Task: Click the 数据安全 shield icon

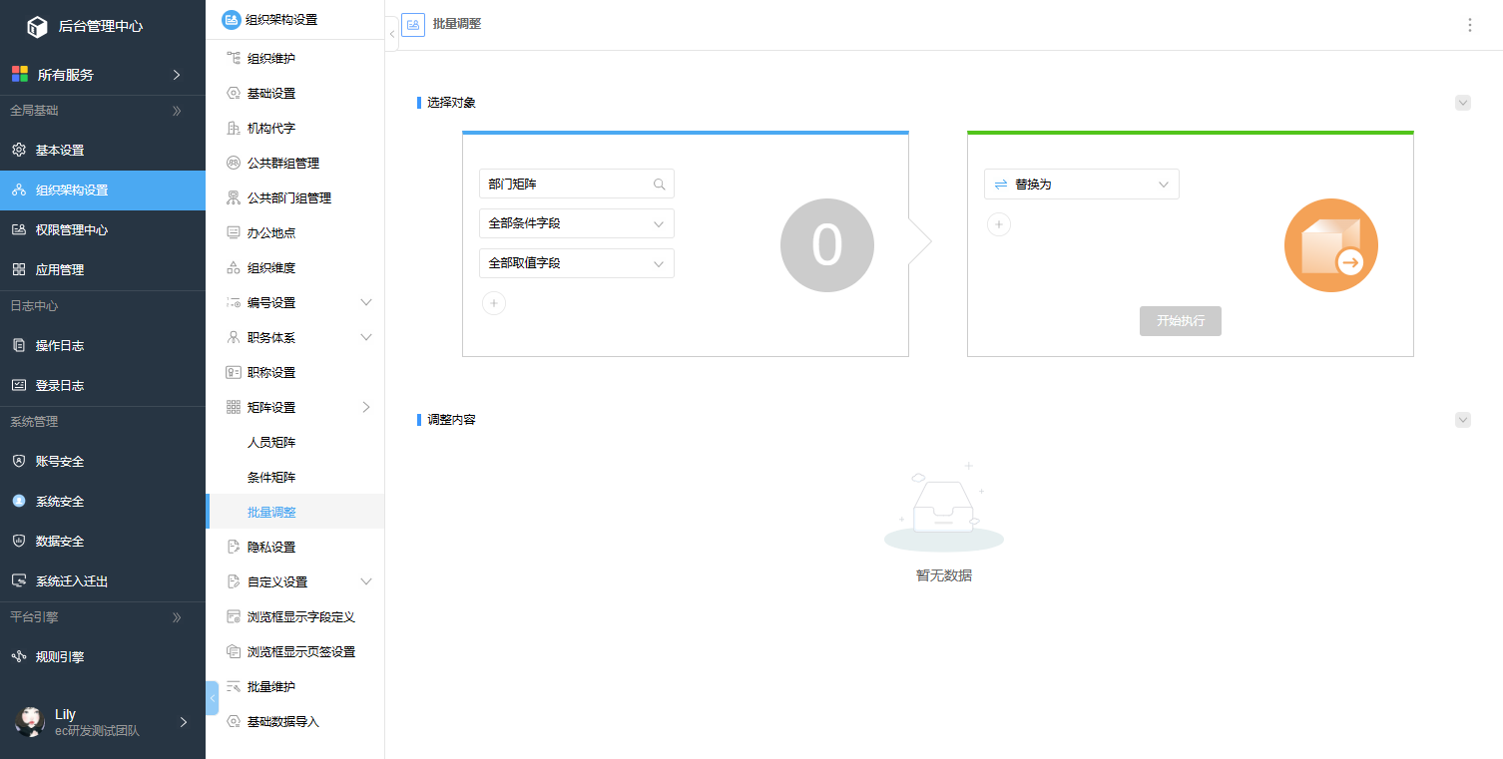Action: [19, 542]
